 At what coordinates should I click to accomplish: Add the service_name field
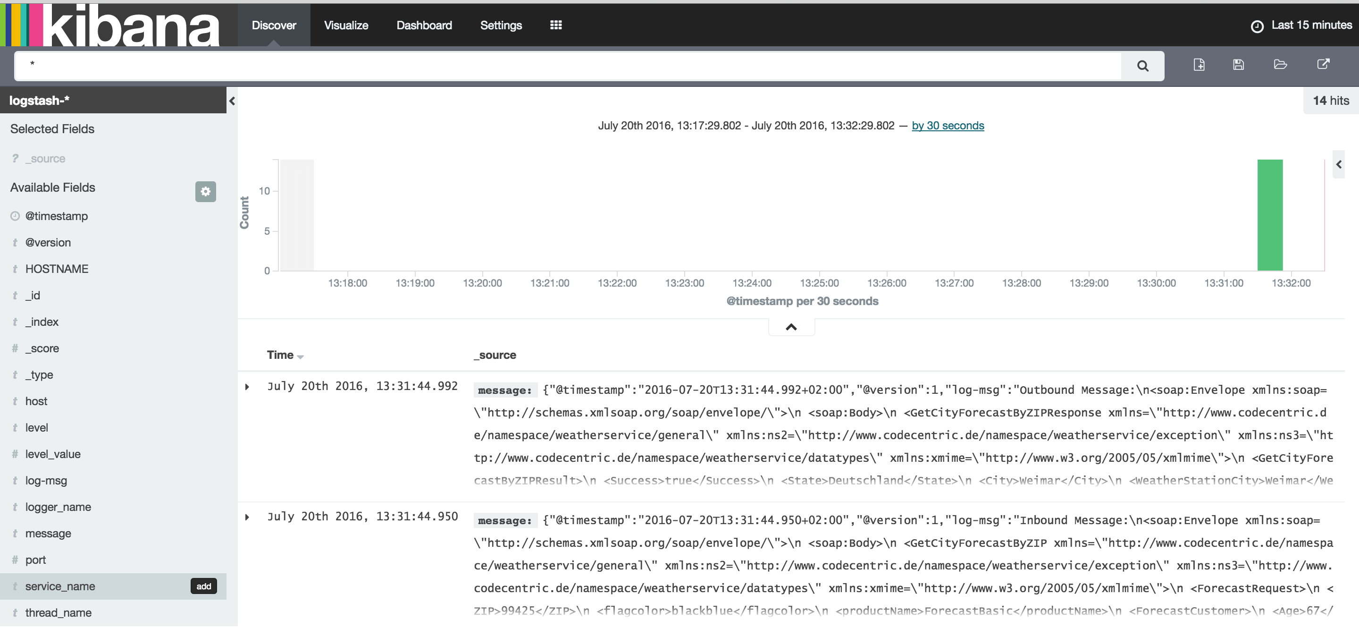203,586
